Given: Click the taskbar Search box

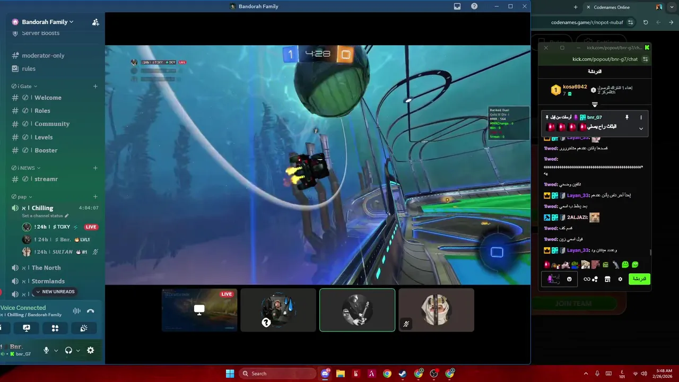Looking at the screenshot, I should (276, 374).
